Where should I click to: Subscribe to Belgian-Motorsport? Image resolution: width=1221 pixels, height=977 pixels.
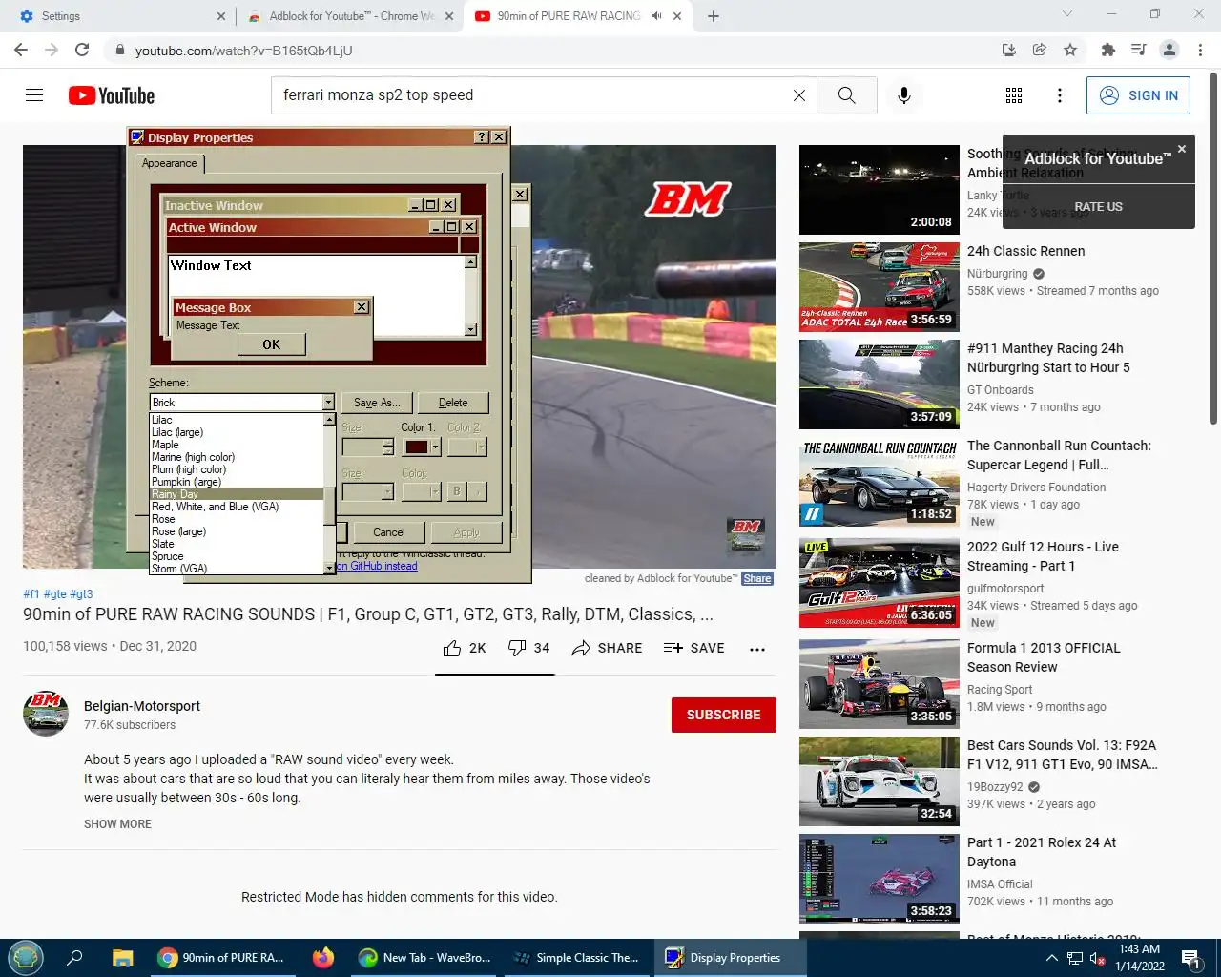[724, 715]
